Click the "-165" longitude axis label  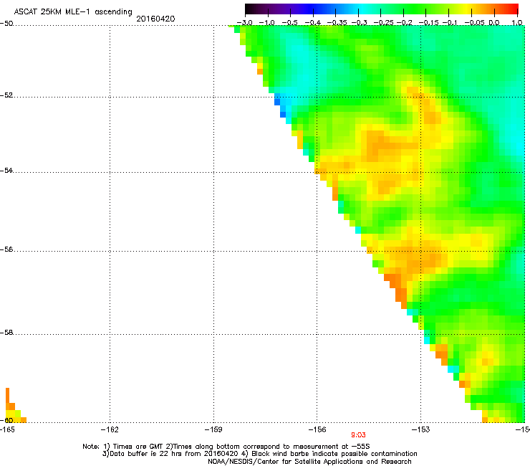coord(7,429)
